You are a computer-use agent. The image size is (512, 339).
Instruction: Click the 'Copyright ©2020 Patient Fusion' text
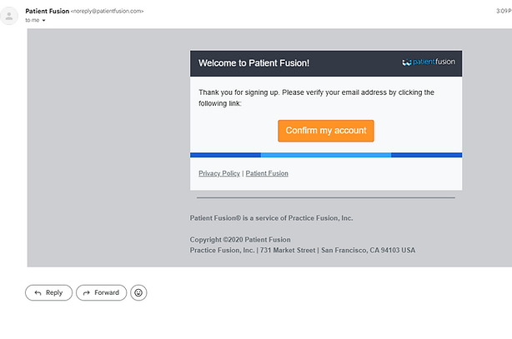240,240
